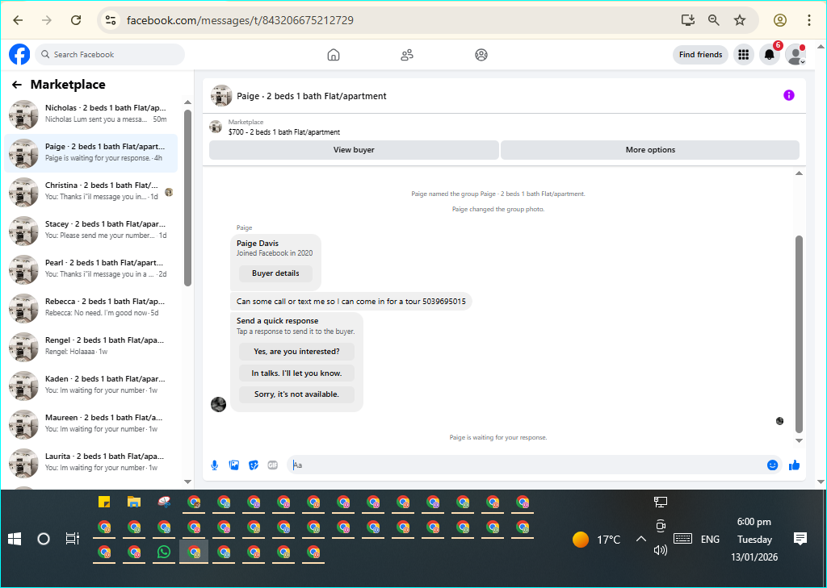
Task: Click the message containing phone number 5039695015
Action: click(351, 302)
